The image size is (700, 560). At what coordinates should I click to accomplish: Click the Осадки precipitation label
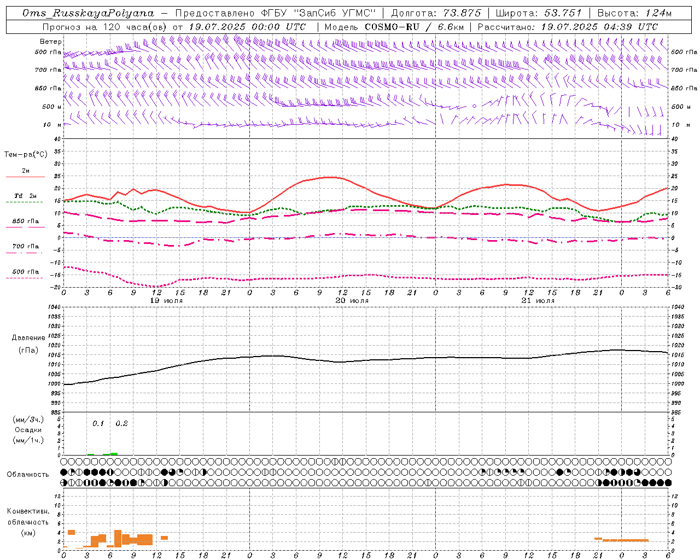(x=28, y=430)
